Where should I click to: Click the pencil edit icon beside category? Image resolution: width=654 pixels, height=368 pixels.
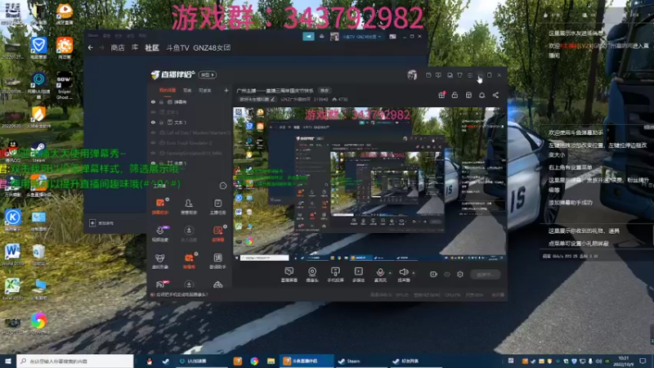(x=273, y=99)
